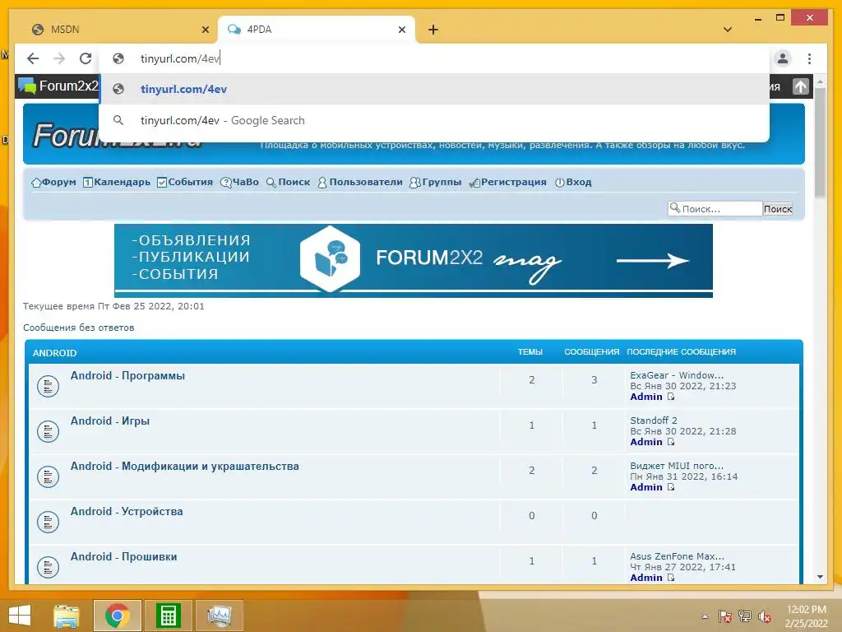Click the up-arrow icon in Forum2x2 toolbar
This screenshot has width=842, height=632.
801,86
